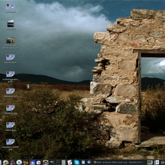The width and height of the screenshot is (165, 165).
Task: Open the plain silver disc launcher
Action: coord(19,163)
